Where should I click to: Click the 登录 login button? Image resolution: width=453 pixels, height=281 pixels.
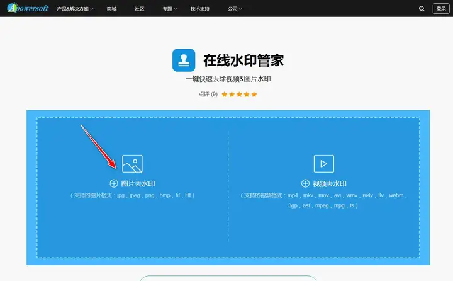click(441, 9)
